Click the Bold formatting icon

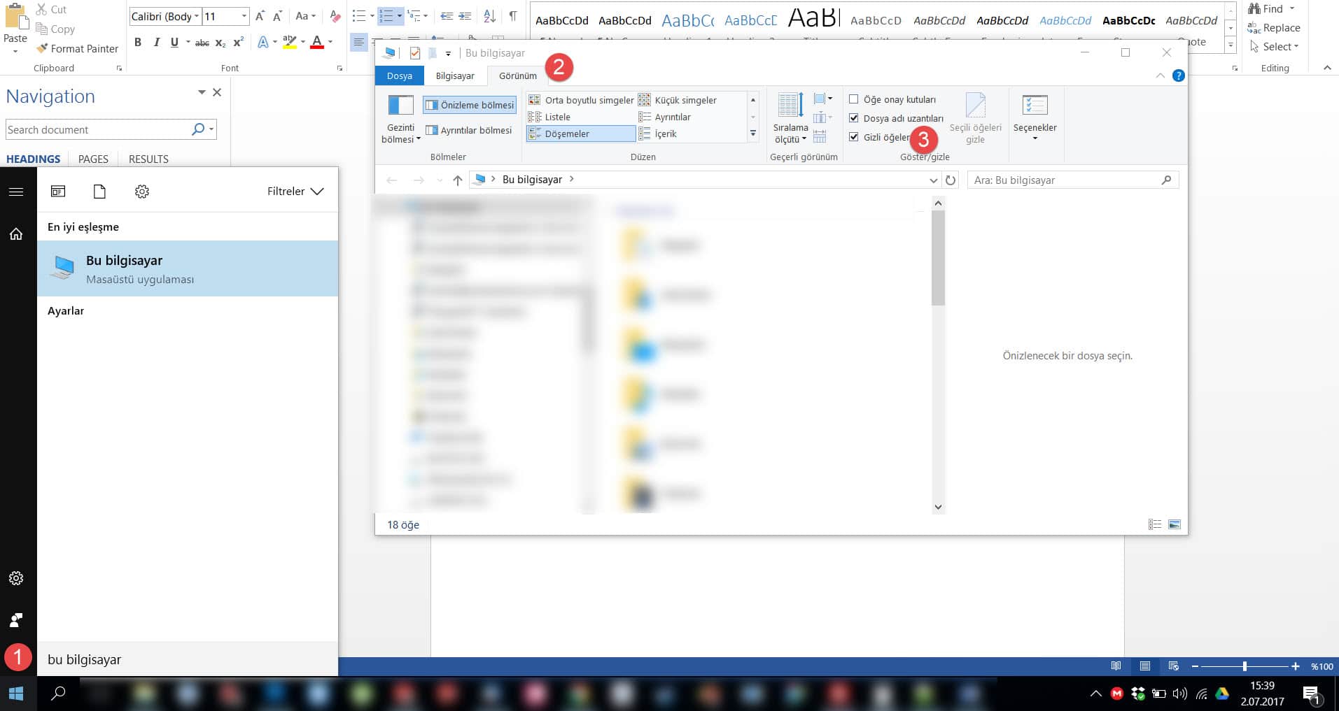click(x=138, y=43)
